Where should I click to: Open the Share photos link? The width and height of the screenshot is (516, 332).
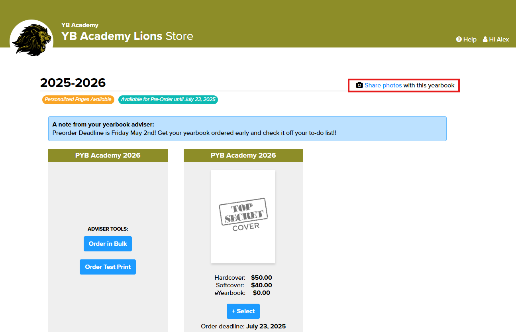383,85
